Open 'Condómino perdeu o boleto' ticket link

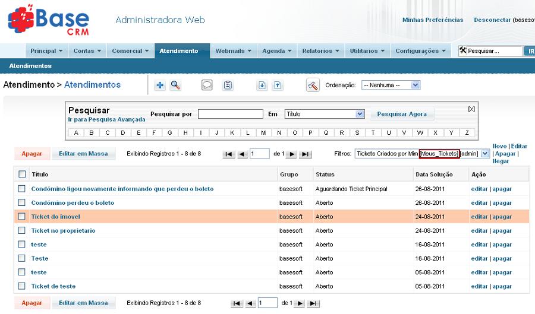tap(73, 203)
